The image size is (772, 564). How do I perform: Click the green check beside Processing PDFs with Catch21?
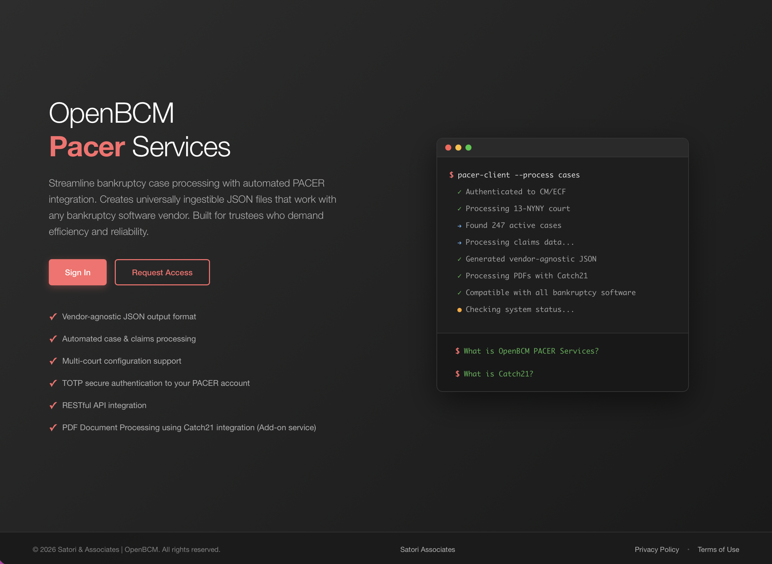pyautogui.click(x=459, y=276)
